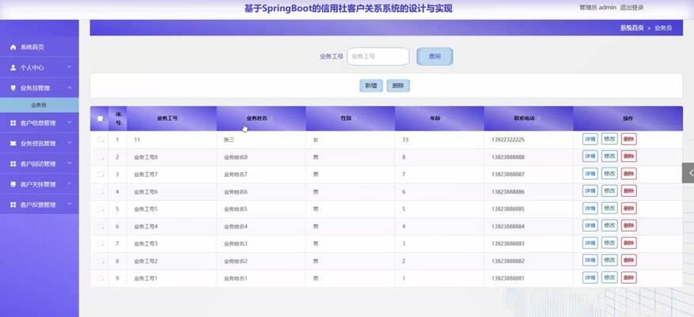The width and height of the screenshot is (694, 317).
Task: Expand the 业务资讯管理 chevron
Action: [x=70, y=143]
